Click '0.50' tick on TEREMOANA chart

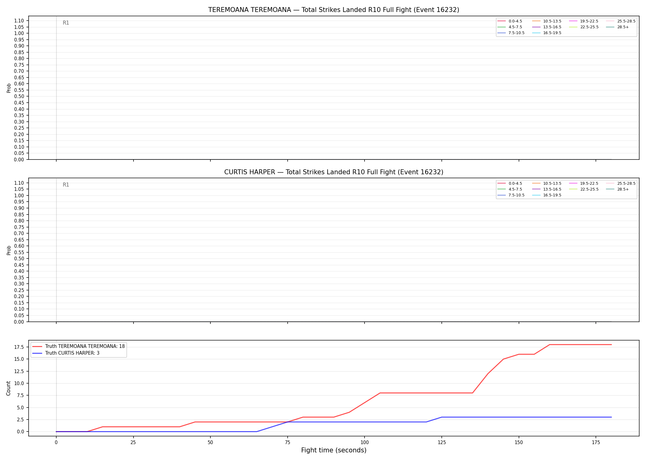tap(19, 97)
